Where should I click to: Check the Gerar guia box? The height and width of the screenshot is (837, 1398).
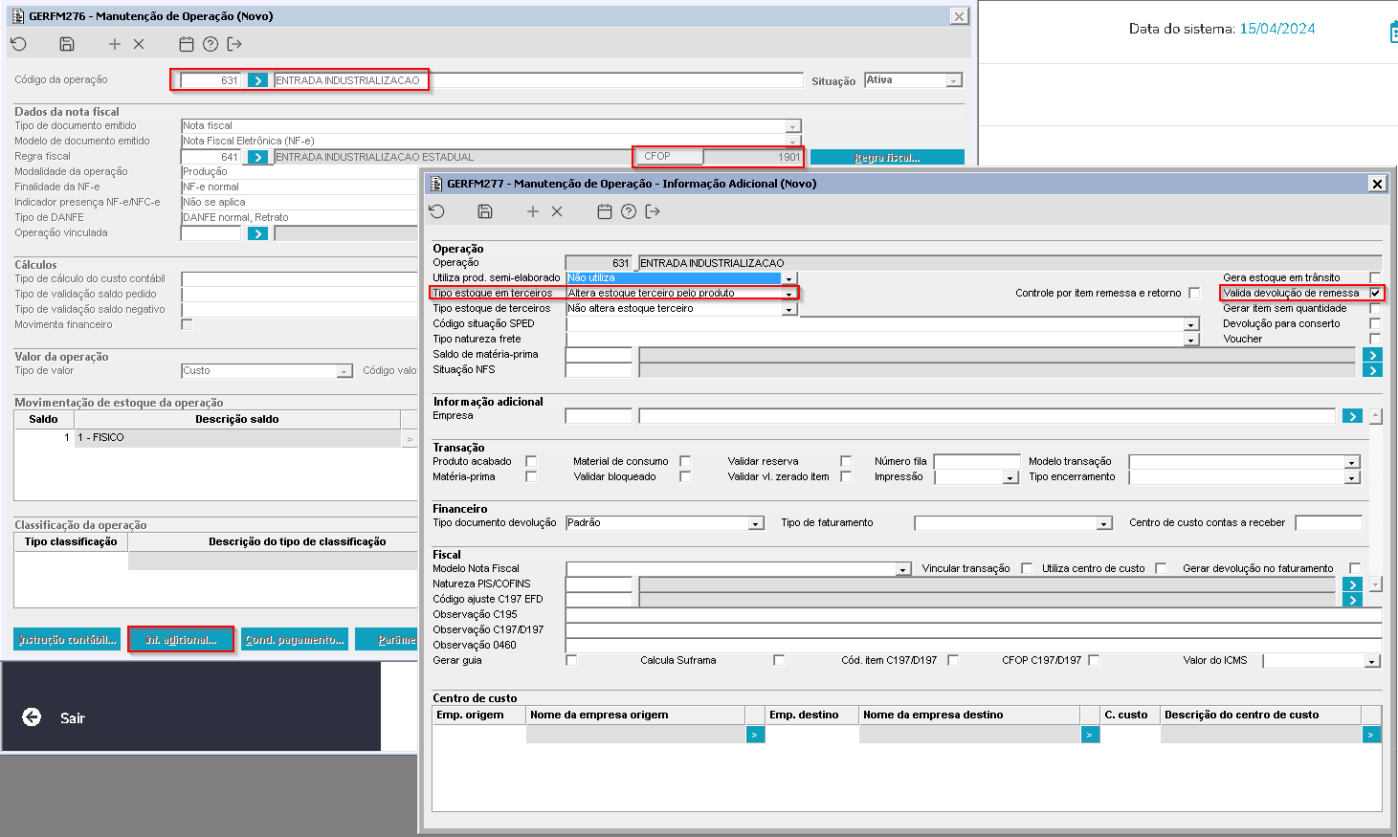(x=571, y=660)
